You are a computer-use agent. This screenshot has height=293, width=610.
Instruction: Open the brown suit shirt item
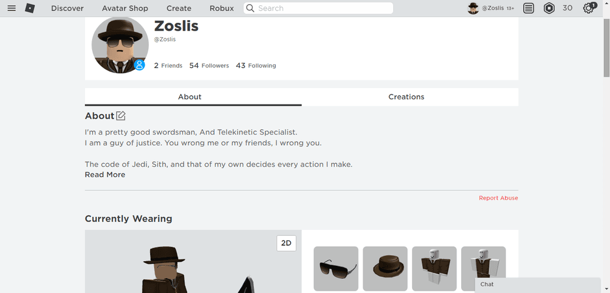tap(434, 269)
